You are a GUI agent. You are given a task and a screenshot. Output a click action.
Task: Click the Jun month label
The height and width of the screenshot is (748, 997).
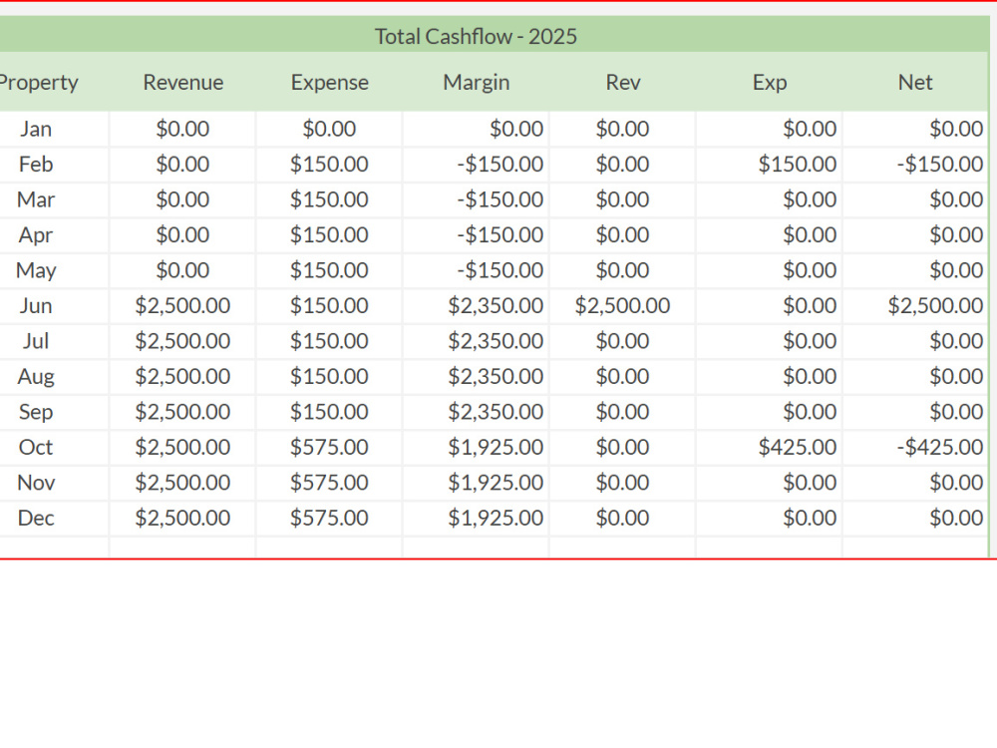36,306
